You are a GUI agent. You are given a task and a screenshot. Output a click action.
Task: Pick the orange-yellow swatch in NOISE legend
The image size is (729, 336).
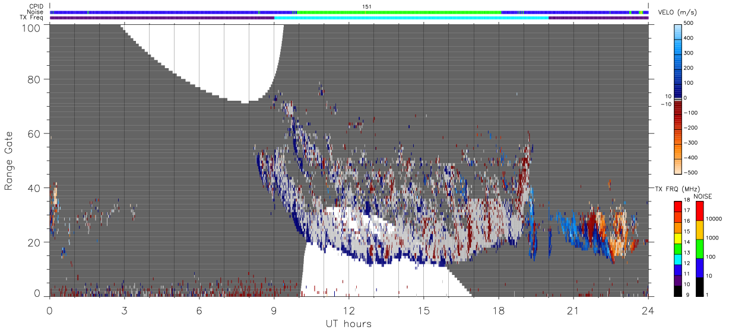pos(699,229)
